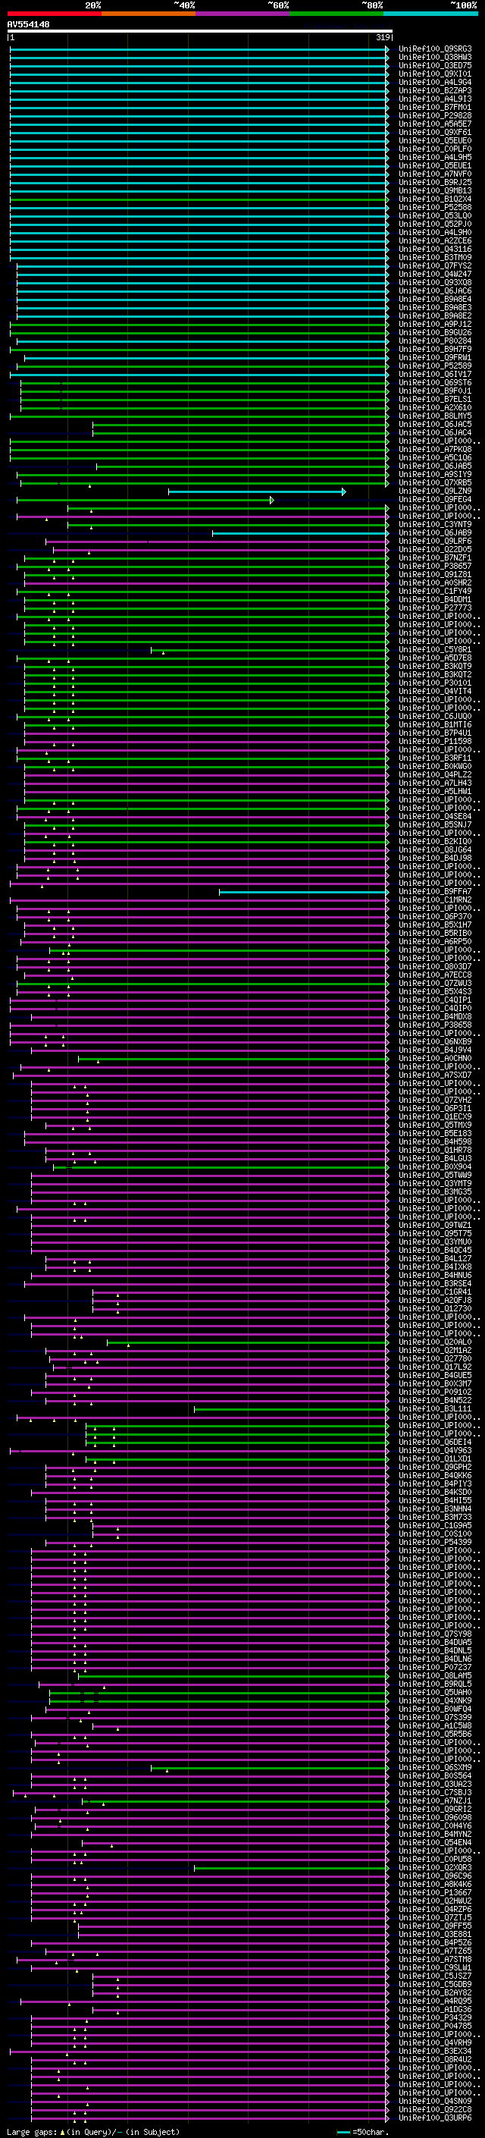Click the cyan alignment bar for UniRef100_Q6JAB9
Image resolution: width=485 pixels, height=2138 pixels.
click(x=300, y=533)
